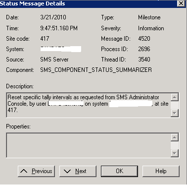This screenshot has height=186, width=187.
Task: Click the Description label
Action: pyautogui.click(x=20, y=86)
